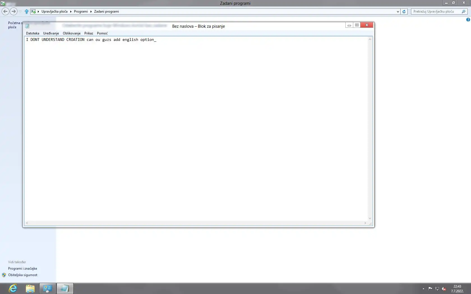Click the Notepad horizontal scrollbar right arrow
The height and width of the screenshot is (294, 471).
pos(365,223)
